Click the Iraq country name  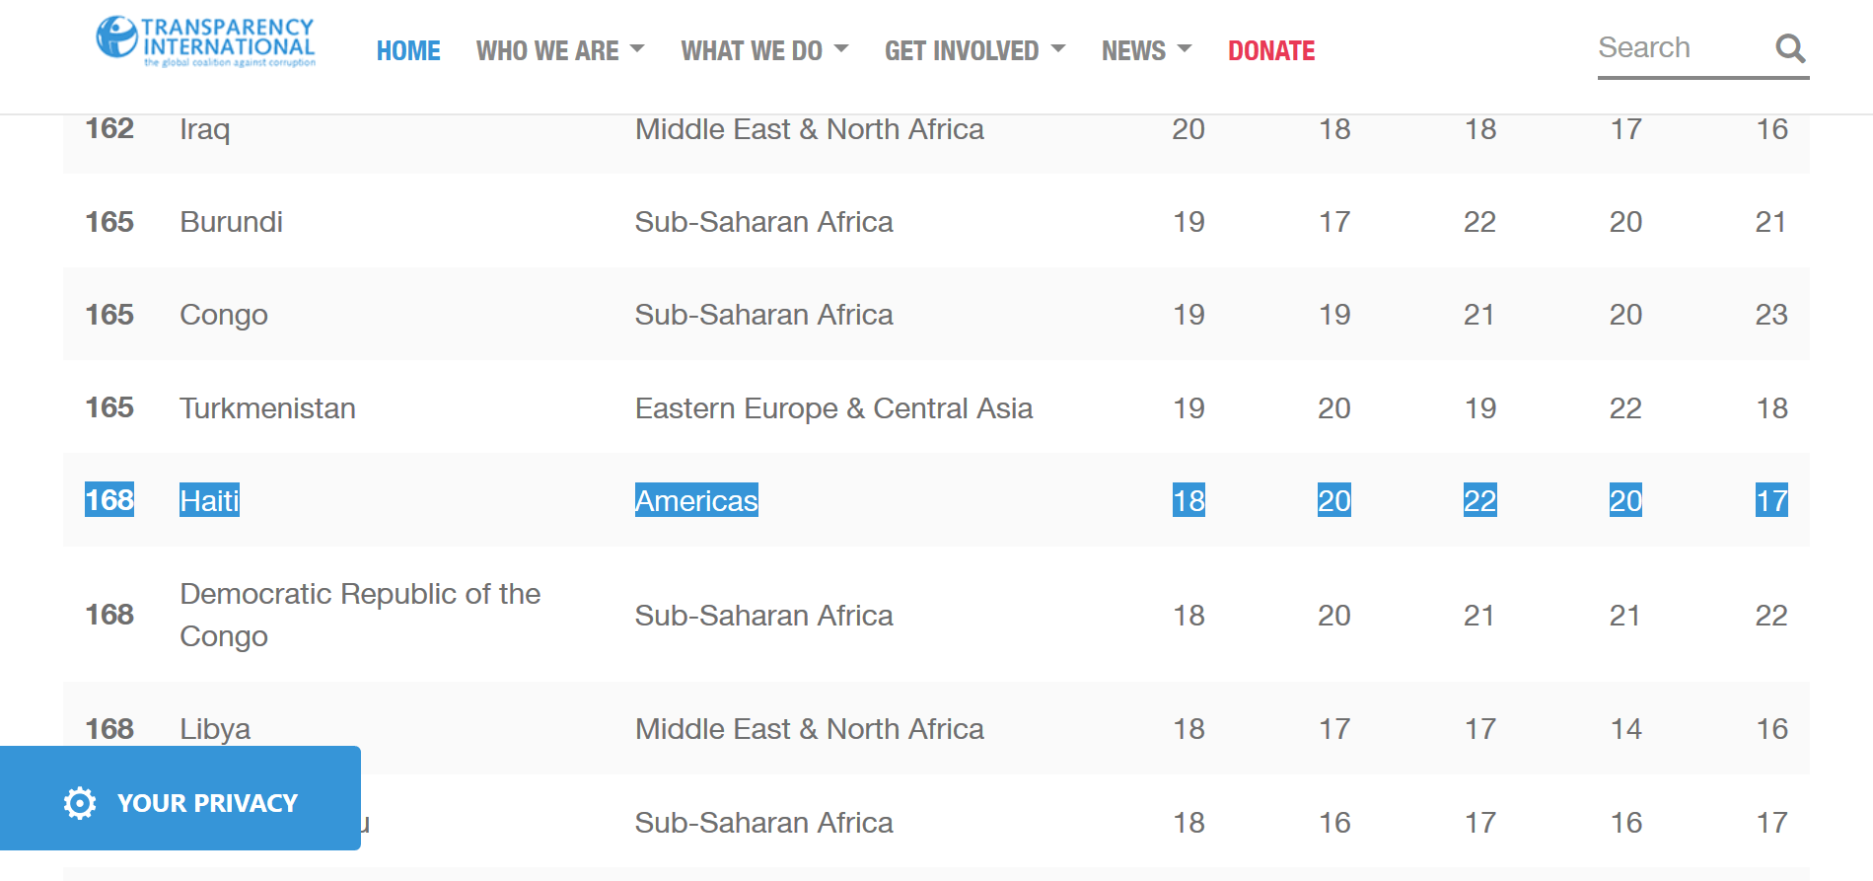pos(204,129)
